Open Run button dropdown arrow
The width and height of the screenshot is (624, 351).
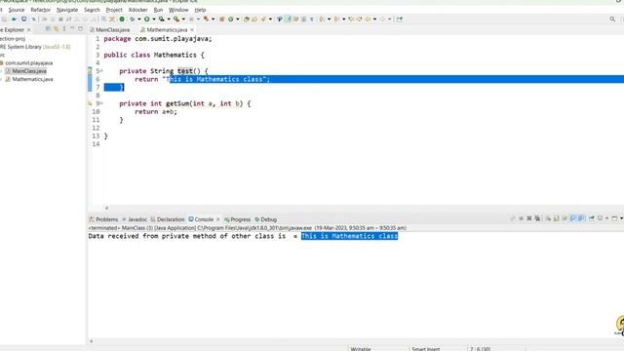154,19
